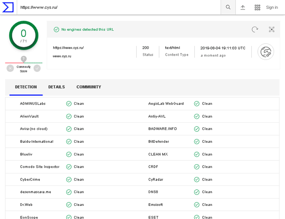This screenshot has height=219, width=285.
Task: Click Blueliv clean check icon
Action: [x=69, y=154]
